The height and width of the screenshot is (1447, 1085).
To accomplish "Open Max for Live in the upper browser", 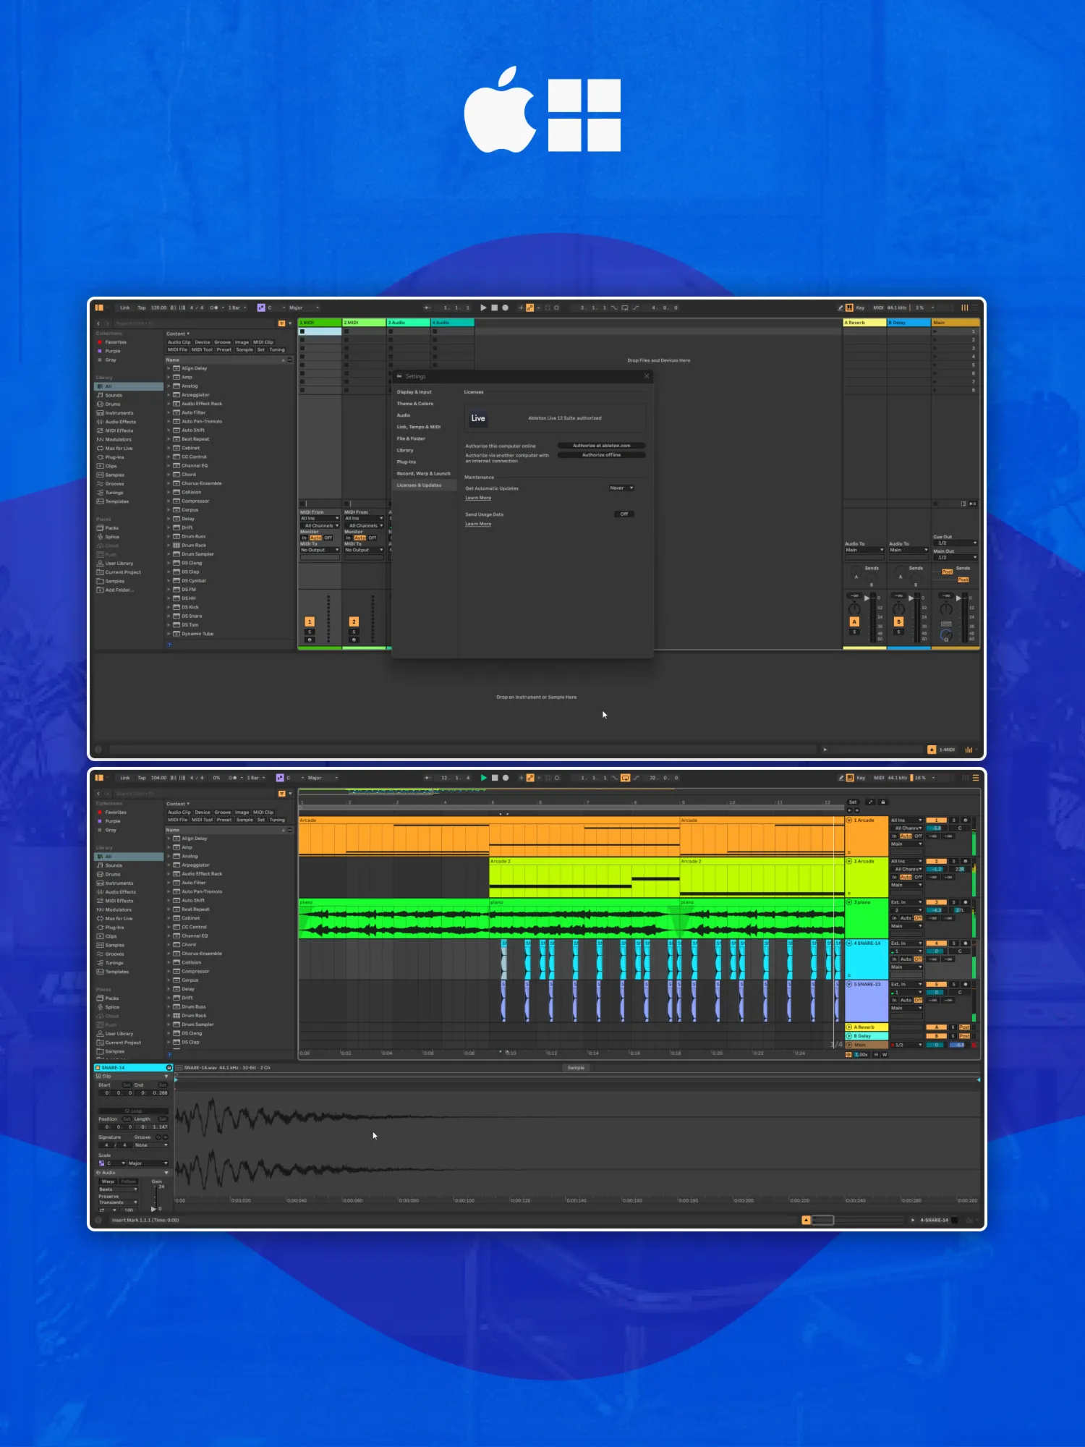I will [119, 449].
